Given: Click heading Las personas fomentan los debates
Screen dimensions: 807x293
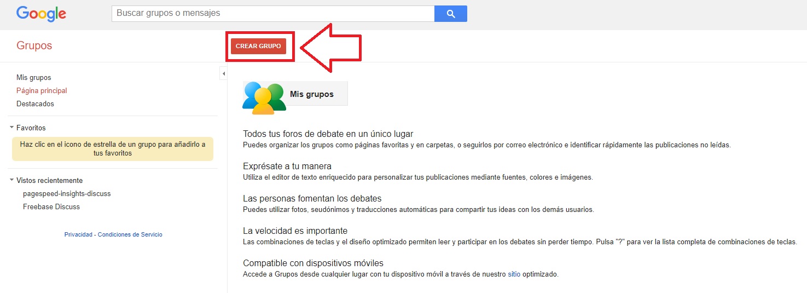Looking at the screenshot, I should pyautogui.click(x=312, y=199).
